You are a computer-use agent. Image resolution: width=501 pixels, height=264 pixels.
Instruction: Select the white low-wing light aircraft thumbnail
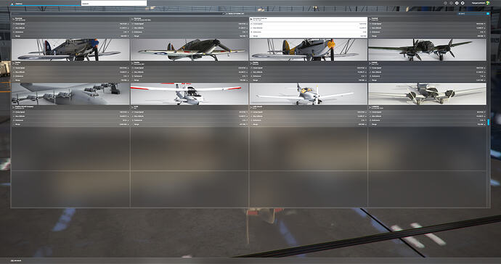[308, 94]
